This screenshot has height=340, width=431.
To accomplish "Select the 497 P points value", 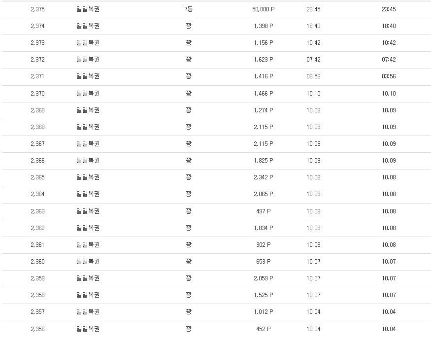I will [x=263, y=211].
